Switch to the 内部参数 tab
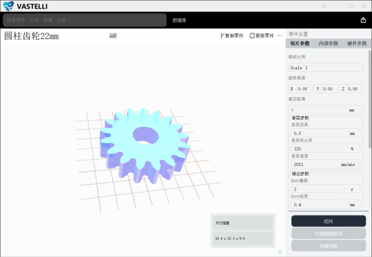372x257 pixels. click(328, 43)
